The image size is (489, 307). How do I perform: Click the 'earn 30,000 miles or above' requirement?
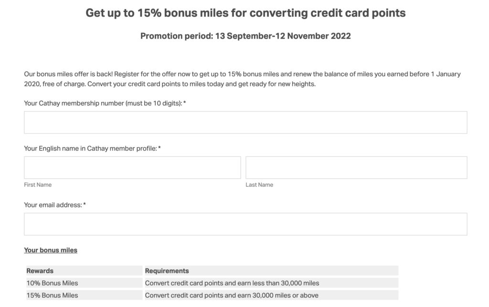tap(232, 295)
